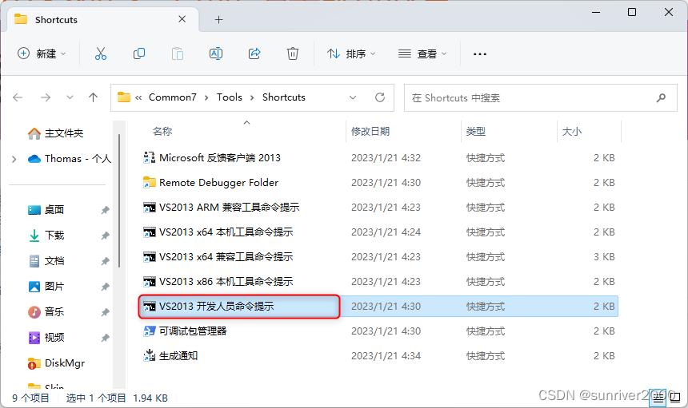Expand the chevron after Tools in breadcrumb
688x408 pixels.
(x=252, y=97)
